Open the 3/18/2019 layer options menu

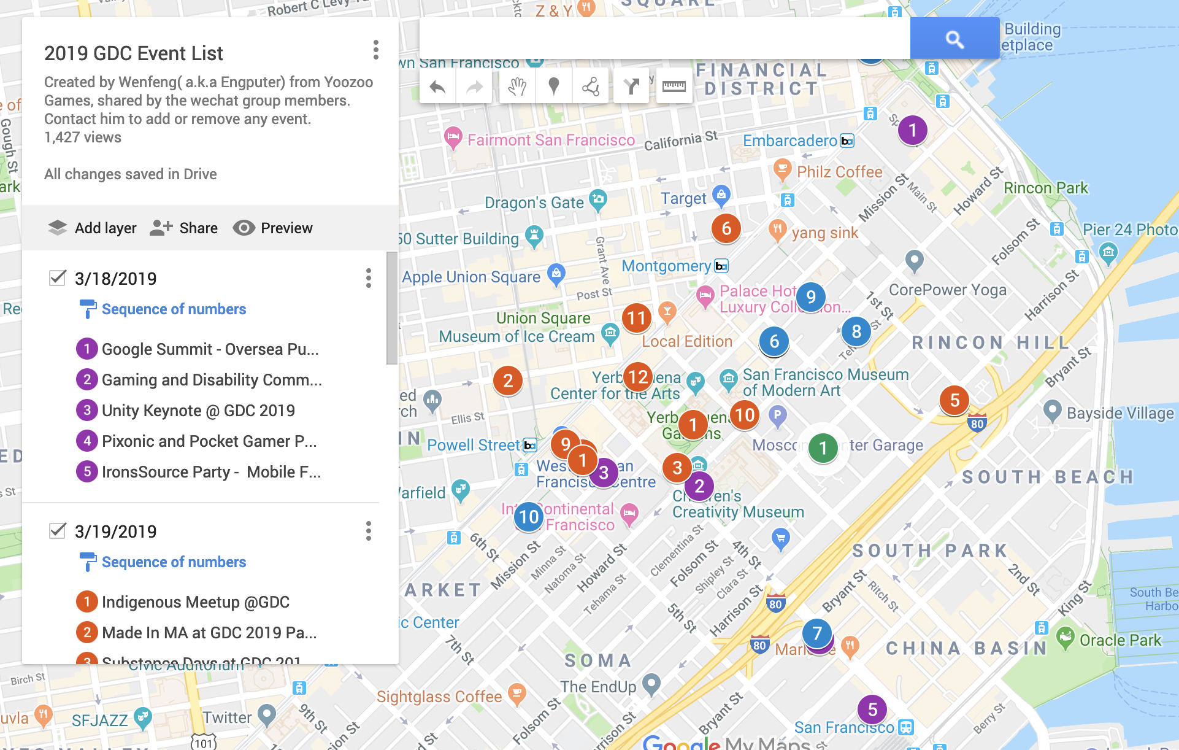pyautogui.click(x=368, y=278)
